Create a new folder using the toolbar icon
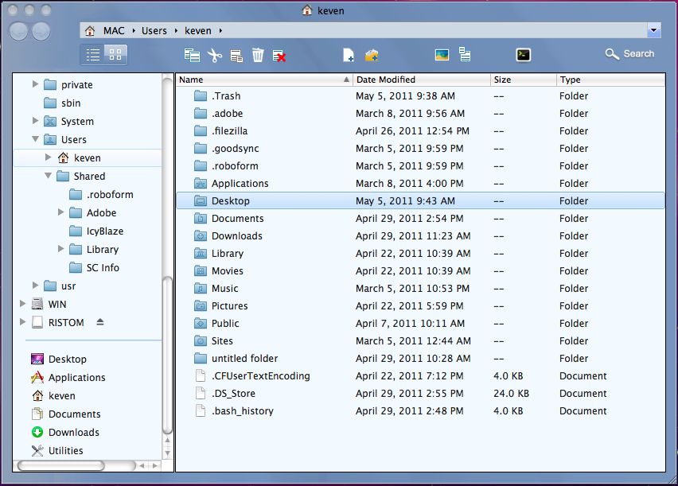This screenshot has height=486, width=678. pos(371,54)
